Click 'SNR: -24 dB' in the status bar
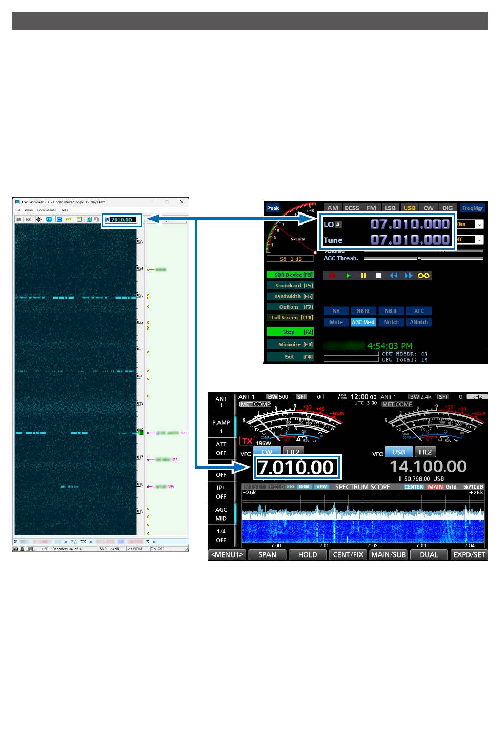The width and height of the screenshot is (500, 731). click(109, 549)
